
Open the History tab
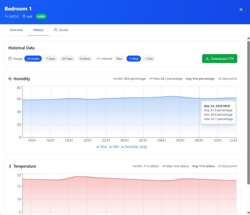pos(38,30)
